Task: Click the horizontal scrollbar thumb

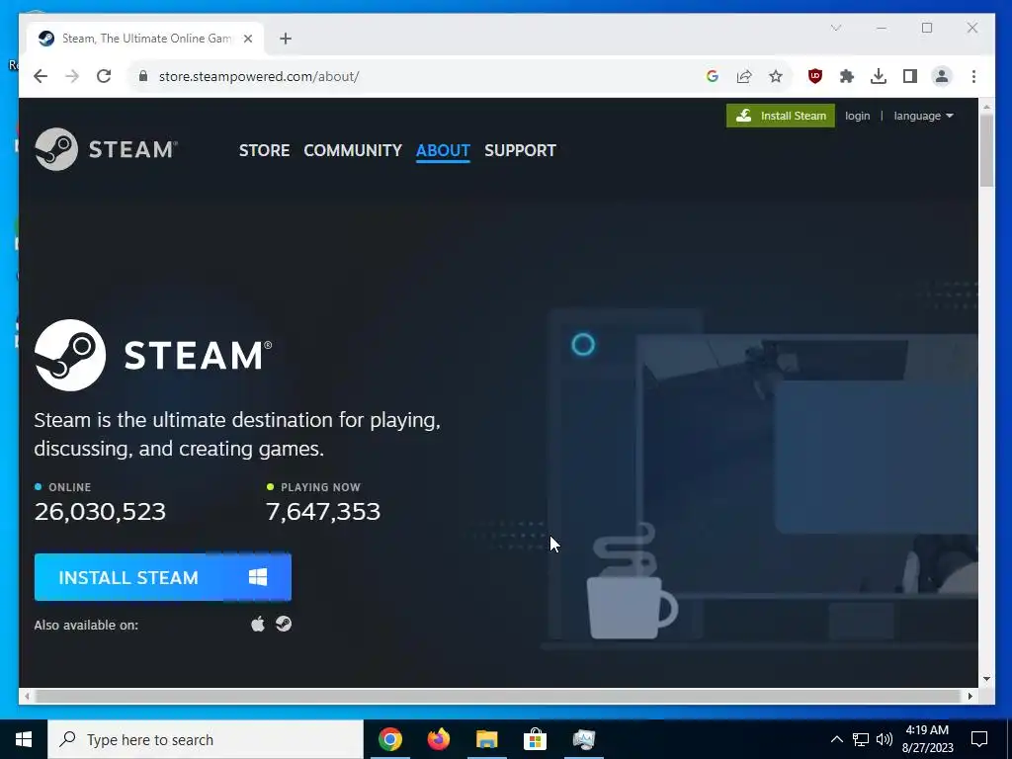Action: (x=497, y=696)
